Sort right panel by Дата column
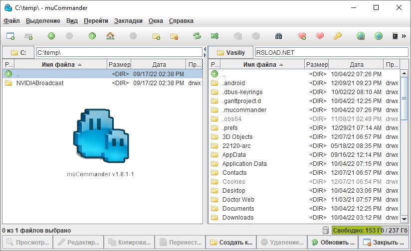The height and width of the screenshot is (251, 411). [x=356, y=65]
